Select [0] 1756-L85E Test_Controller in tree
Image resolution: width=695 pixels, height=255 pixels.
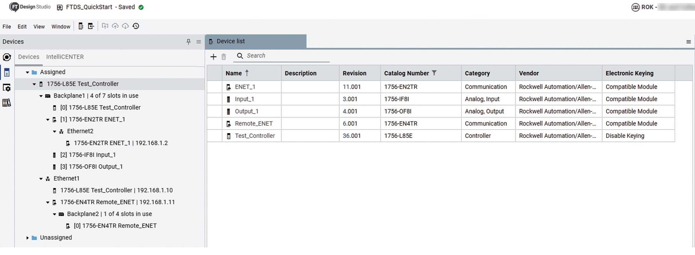[100, 108]
